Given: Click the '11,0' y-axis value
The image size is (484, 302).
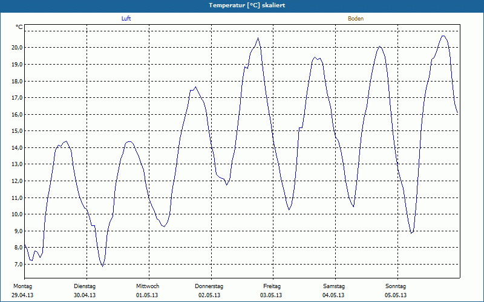Looking at the screenshot, I should [17, 198].
